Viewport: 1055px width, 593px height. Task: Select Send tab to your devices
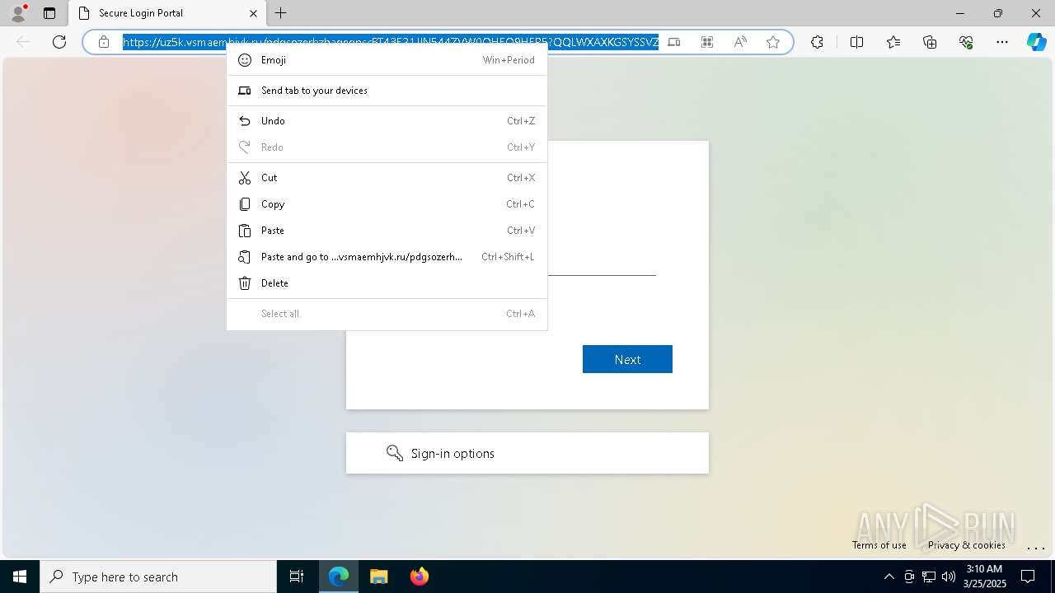click(x=387, y=91)
